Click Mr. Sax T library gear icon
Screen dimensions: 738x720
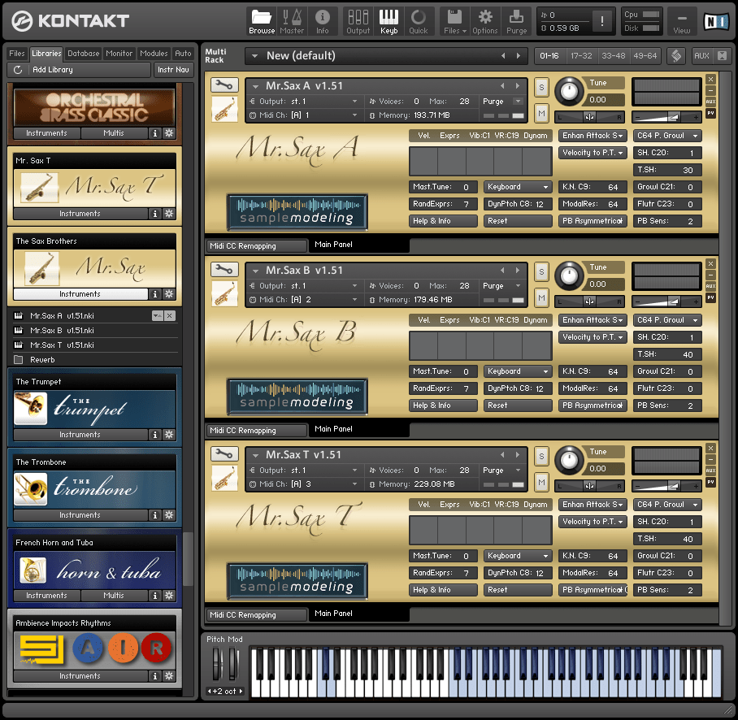[x=168, y=214]
